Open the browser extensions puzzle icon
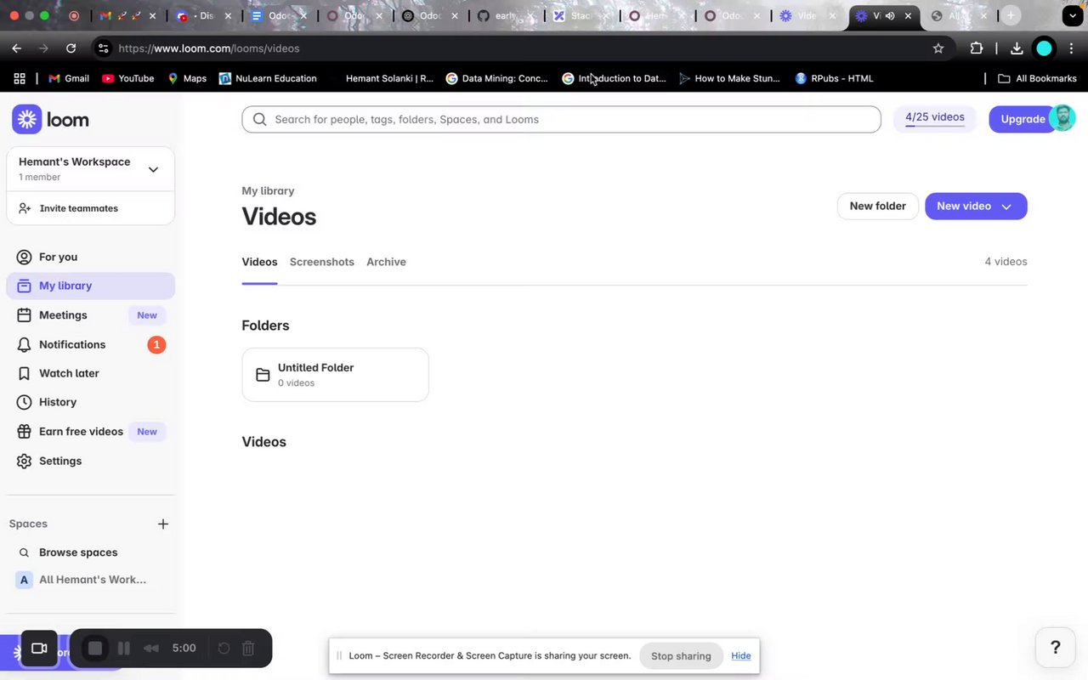The width and height of the screenshot is (1088, 680). (x=977, y=48)
